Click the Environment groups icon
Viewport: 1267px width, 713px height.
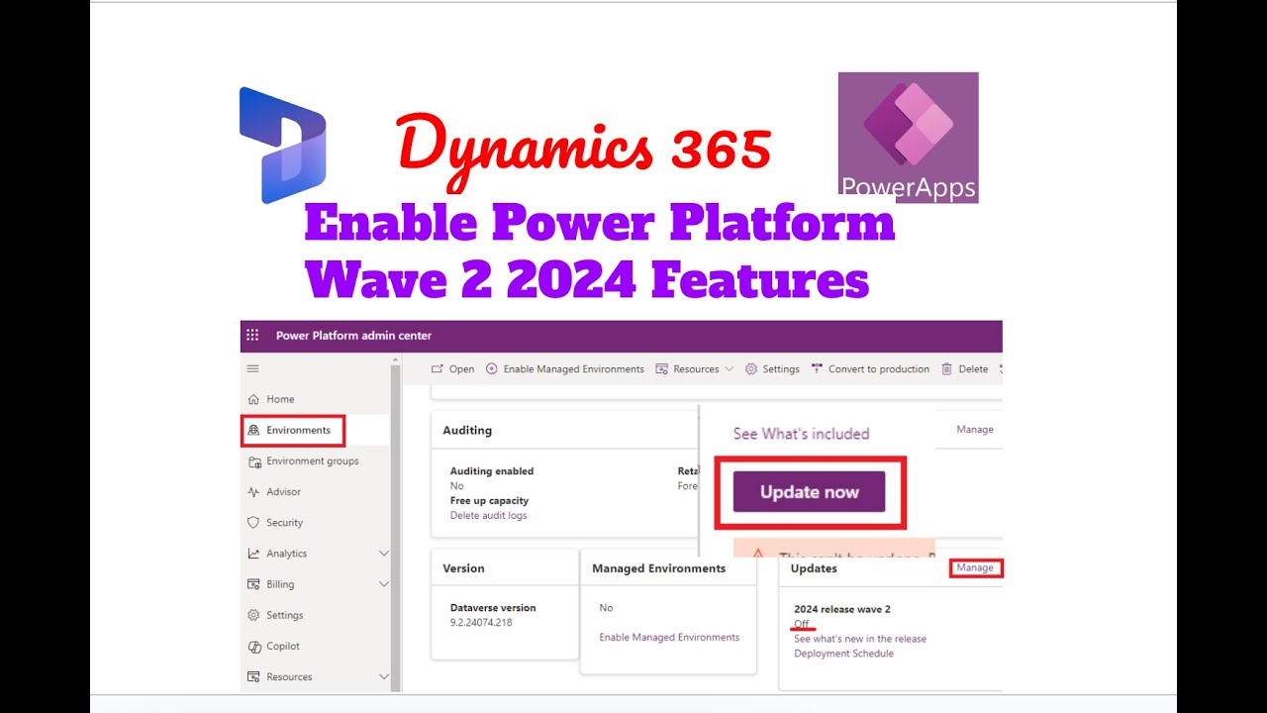tap(253, 460)
